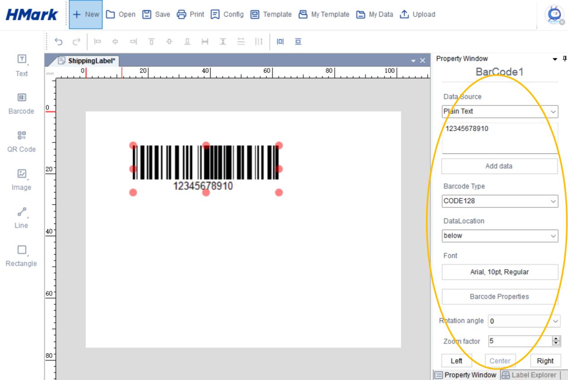Decrease the Zoom factor with down arrow
This screenshot has width=568, height=380.
tap(557, 344)
